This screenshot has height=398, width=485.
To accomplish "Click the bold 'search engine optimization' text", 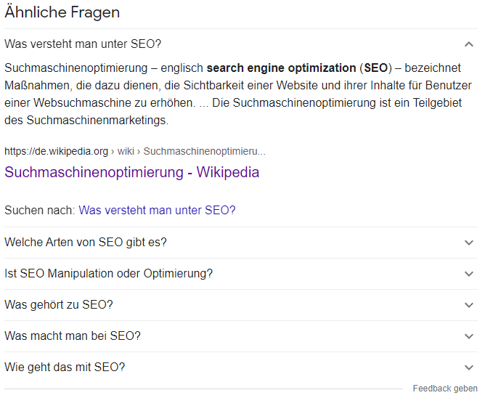I will (x=281, y=68).
